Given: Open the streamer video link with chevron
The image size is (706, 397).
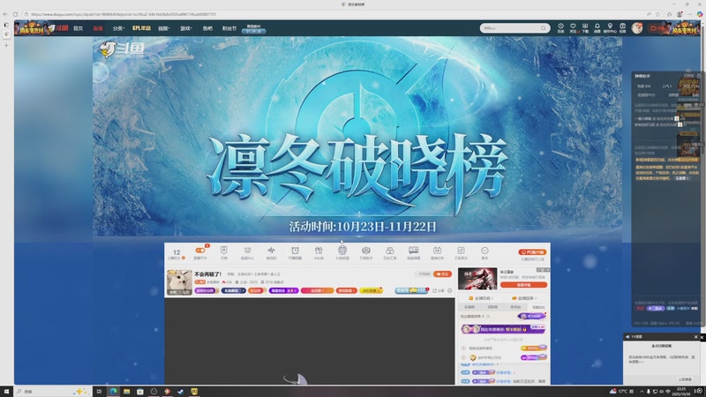Looking at the screenshot, I should coord(481,298).
